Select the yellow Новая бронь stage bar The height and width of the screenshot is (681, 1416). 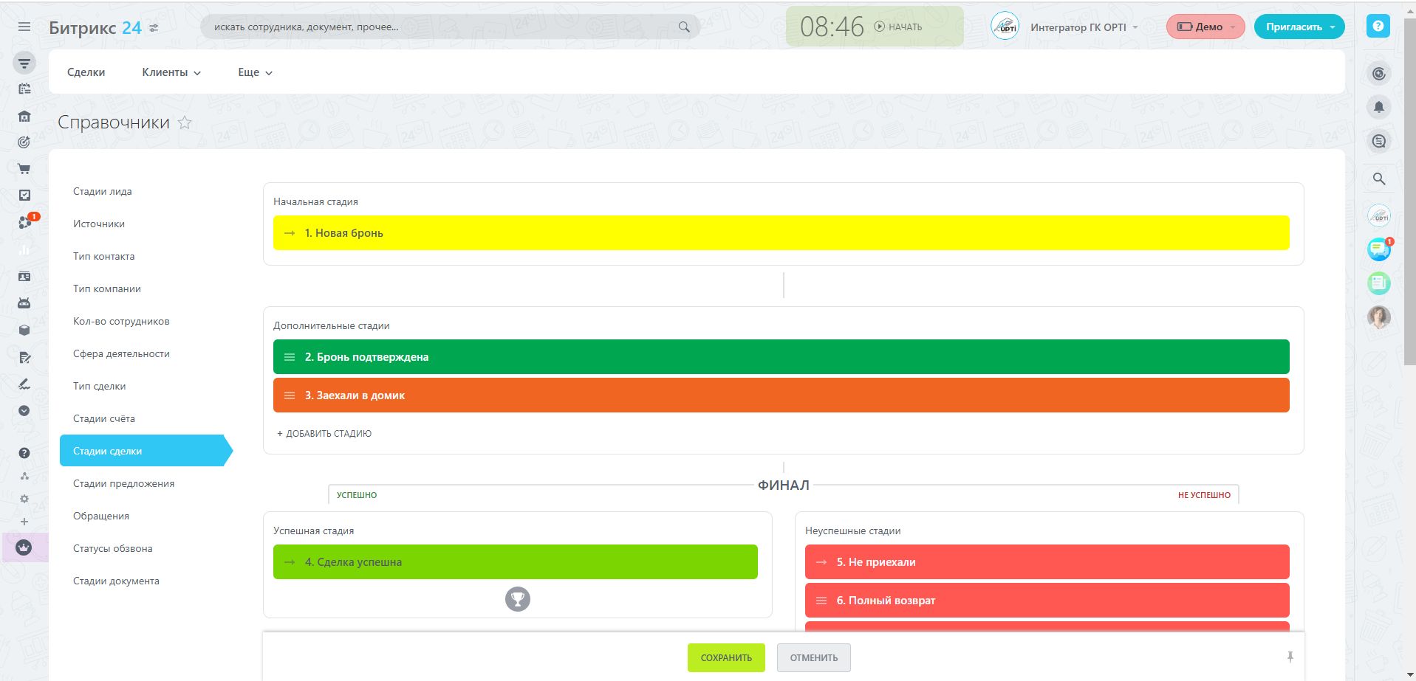coord(781,233)
